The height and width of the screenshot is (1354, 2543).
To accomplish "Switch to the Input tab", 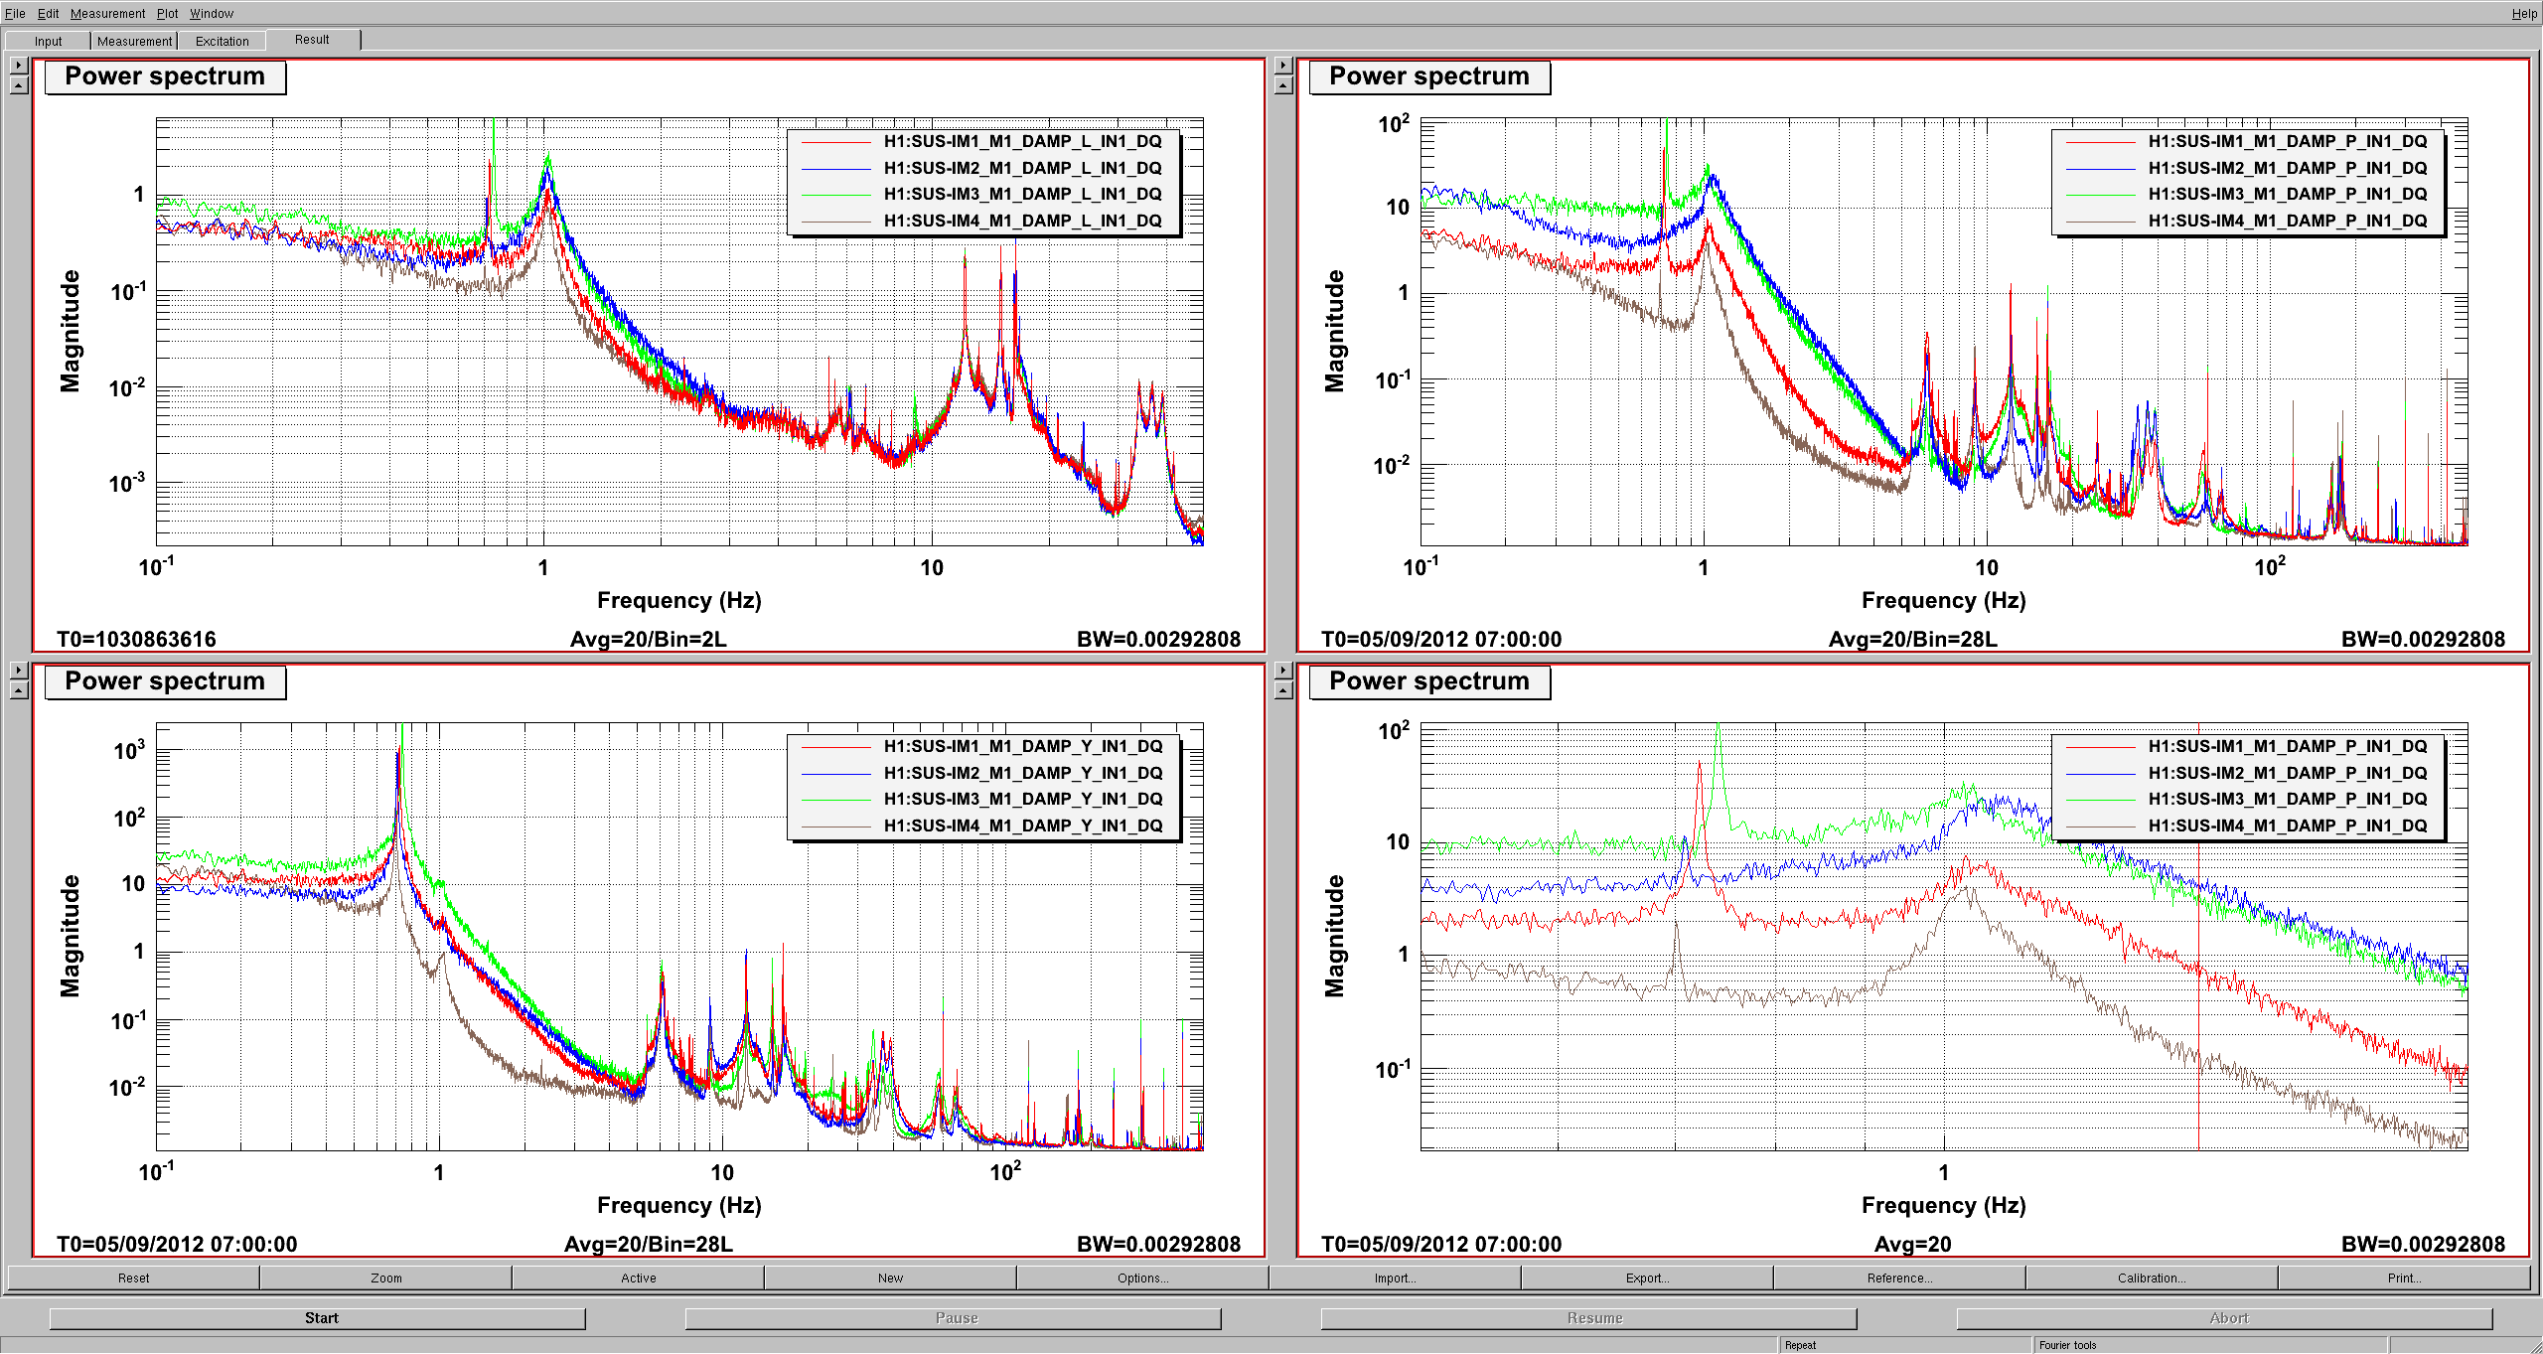I will coord(48,41).
